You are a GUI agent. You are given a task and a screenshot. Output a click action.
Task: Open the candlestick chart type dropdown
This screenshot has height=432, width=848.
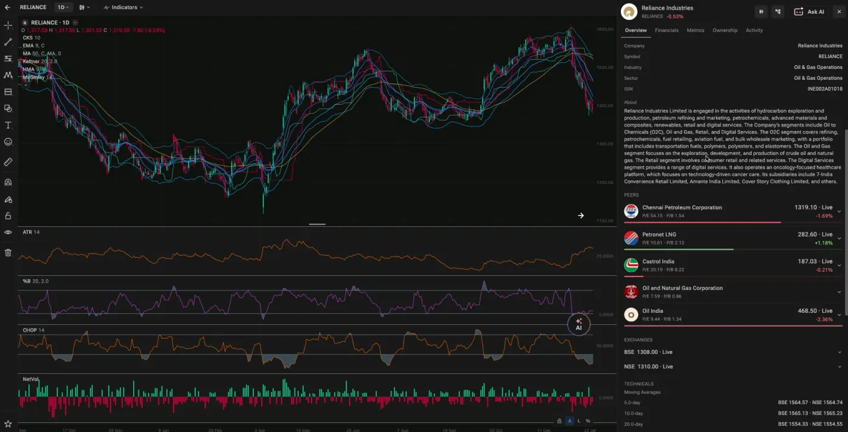[84, 7]
